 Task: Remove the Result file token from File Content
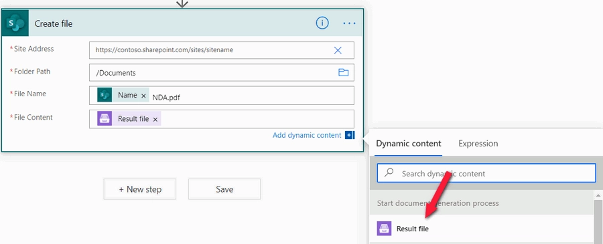click(155, 120)
